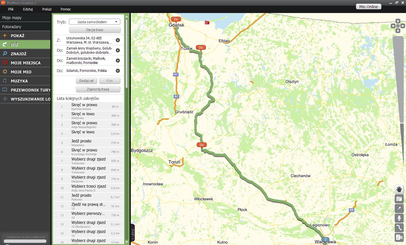Open the ZNAJDŹ section in sidebar
The width and height of the screenshot is (406, 245).
(x=19, y=54)
